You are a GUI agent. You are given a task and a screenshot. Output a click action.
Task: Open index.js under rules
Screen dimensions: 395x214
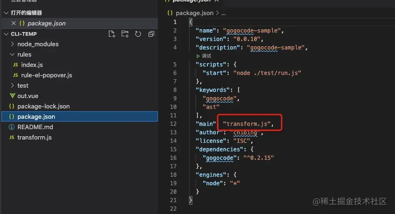point(32,65)
